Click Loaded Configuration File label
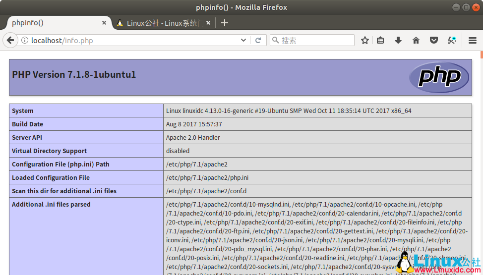 pyautogui.click(x=51, y=178)
